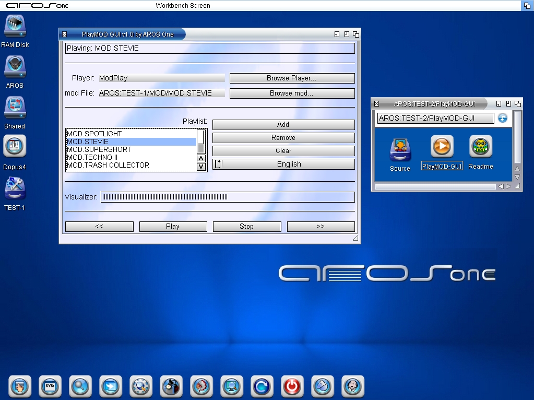534x400 pixels.
Task: Click the dark character dock icon
Action: pyautogui.click(x=171, y=386)
